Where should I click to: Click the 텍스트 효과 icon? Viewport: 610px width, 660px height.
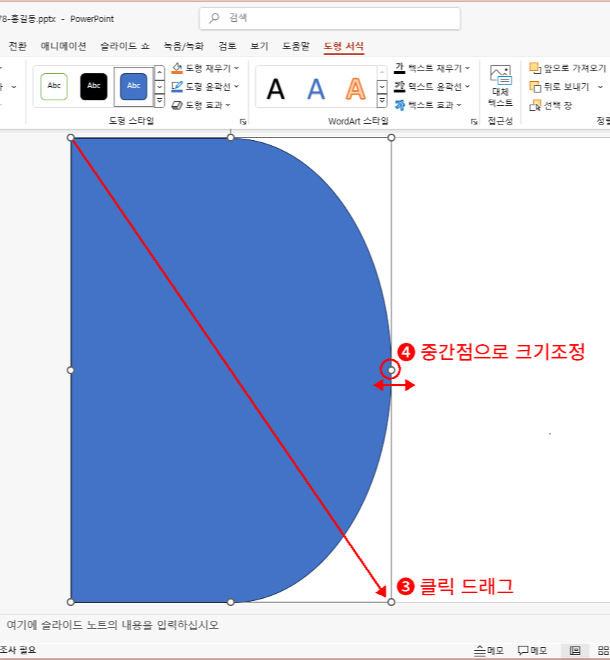pos(400,105)
